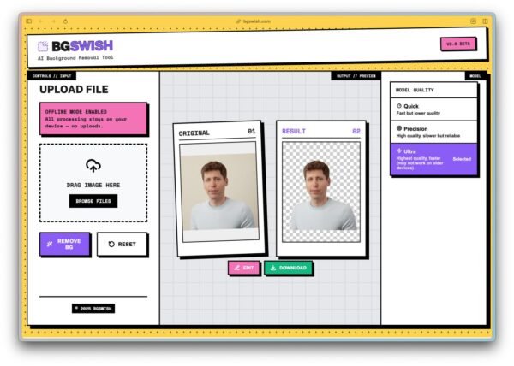Select the Ultra model quality option

[x=433, y=159]
